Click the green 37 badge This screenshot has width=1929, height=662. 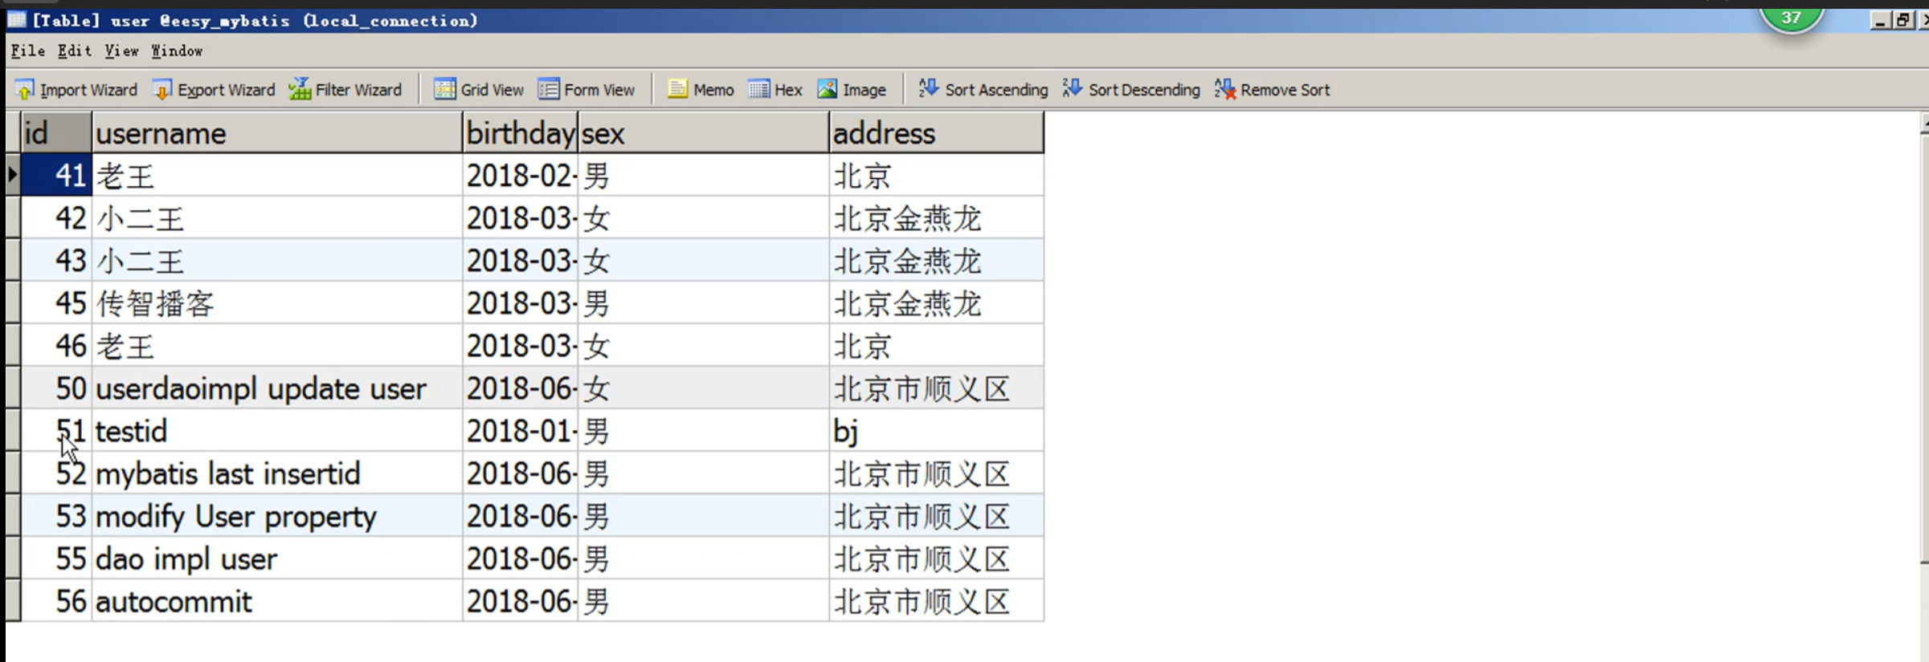pyautogui.click(x=1791, y=18)
